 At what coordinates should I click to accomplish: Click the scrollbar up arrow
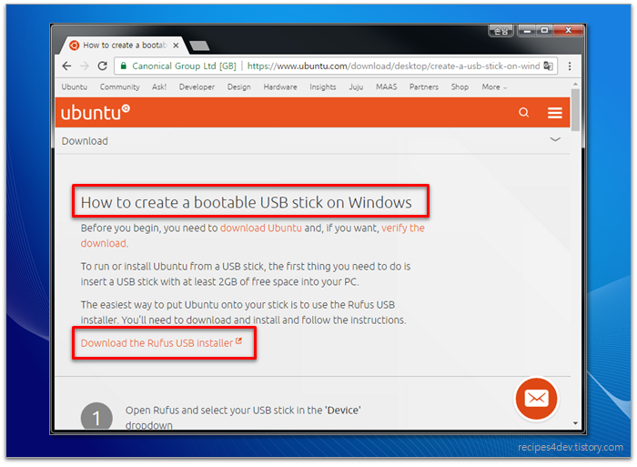click(x=575, y=84)
